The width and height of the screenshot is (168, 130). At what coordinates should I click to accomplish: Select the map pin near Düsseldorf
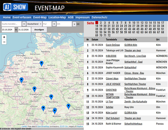pyautogui.click(x=22, y=80)
